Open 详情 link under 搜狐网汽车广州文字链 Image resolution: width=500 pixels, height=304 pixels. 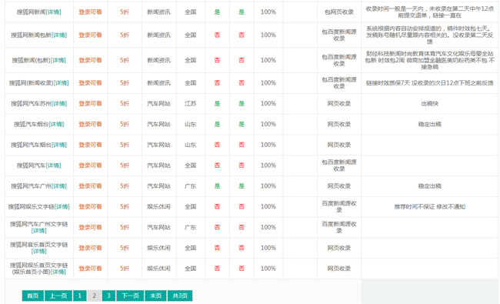tap(39, 231)
